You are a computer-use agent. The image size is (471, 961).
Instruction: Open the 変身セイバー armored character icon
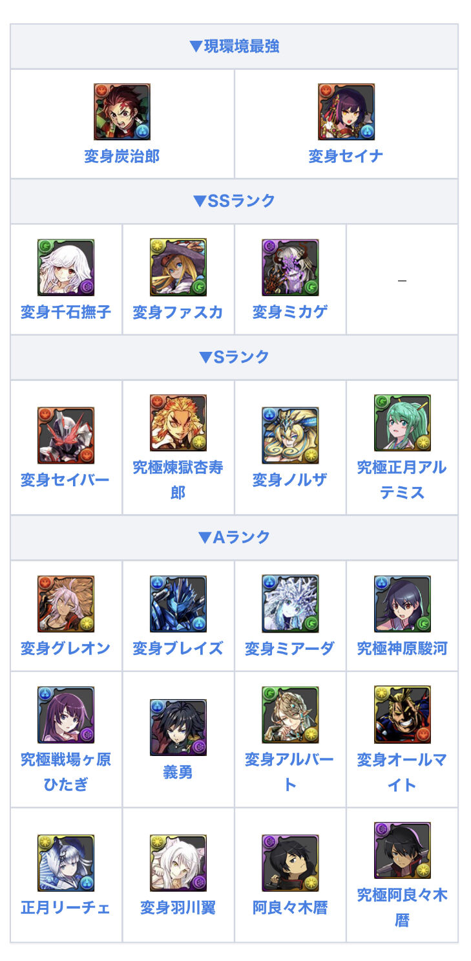pyautogui.click(x=66, y=435)
